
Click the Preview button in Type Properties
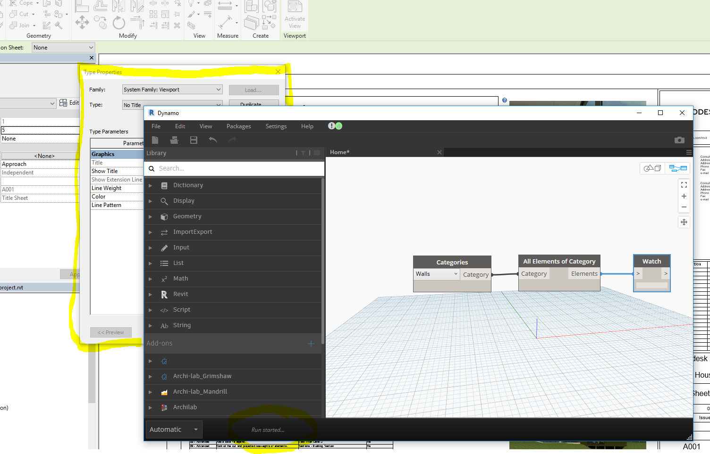pyautogui.click(x=110, y=332)
